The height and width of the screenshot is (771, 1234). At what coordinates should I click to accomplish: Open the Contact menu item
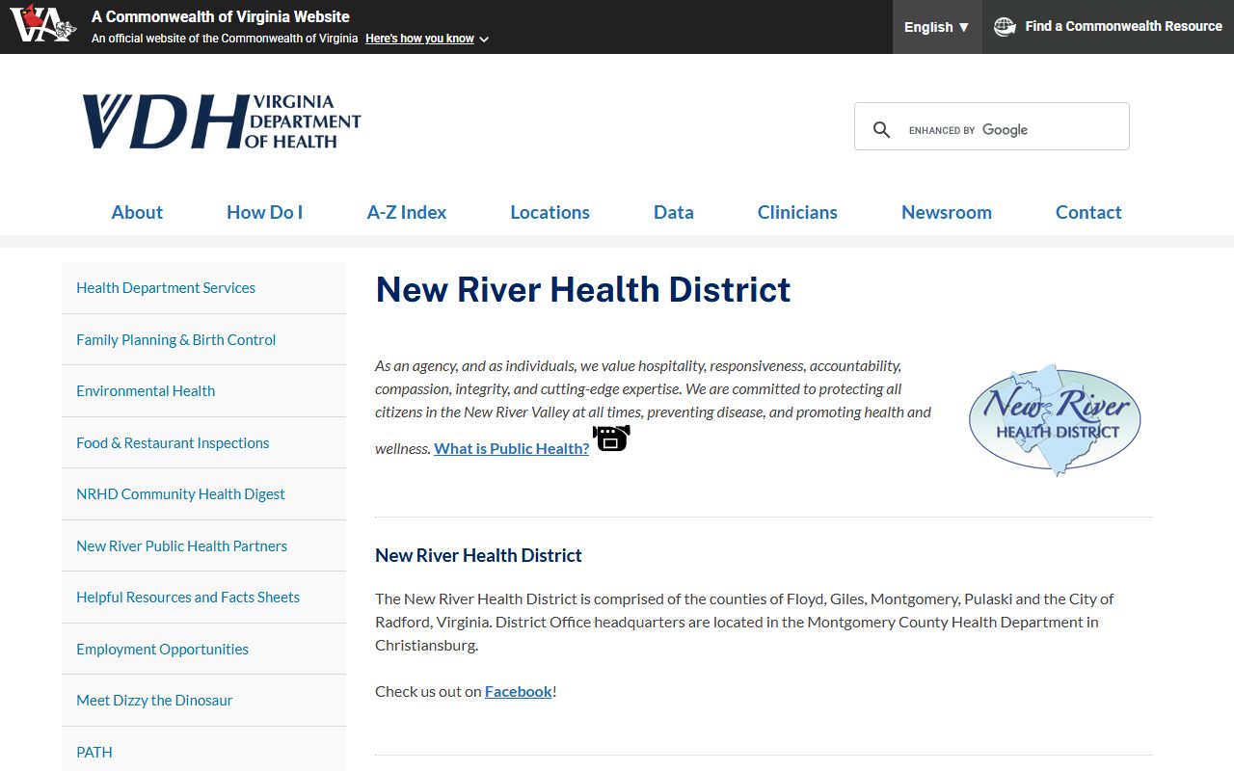[1088, 212]
